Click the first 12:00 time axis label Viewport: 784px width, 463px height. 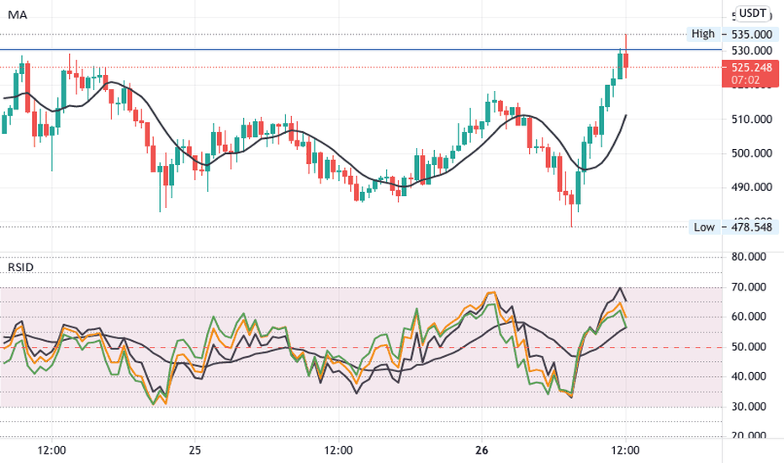click(51, 450)
